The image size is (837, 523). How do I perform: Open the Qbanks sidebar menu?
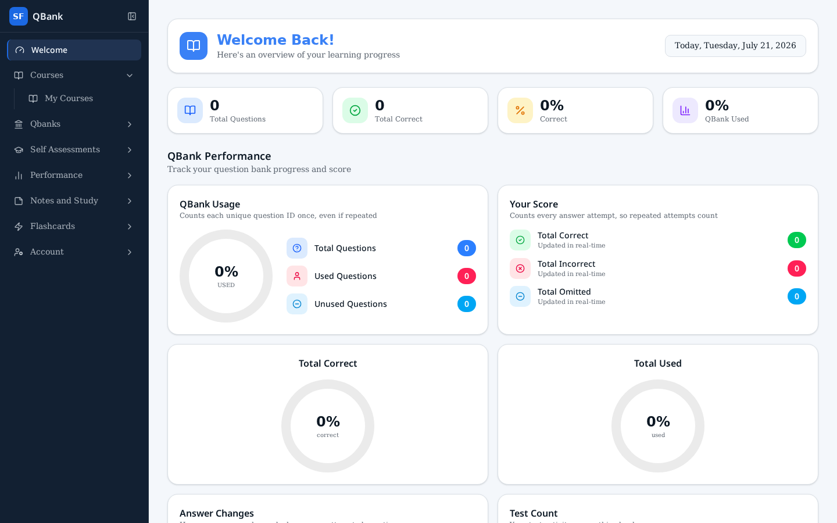[74, 124]
